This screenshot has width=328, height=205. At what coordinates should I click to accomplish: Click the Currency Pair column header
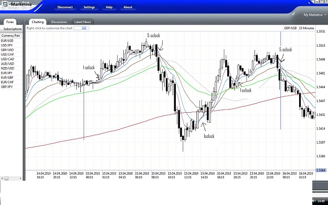point(11,36)
